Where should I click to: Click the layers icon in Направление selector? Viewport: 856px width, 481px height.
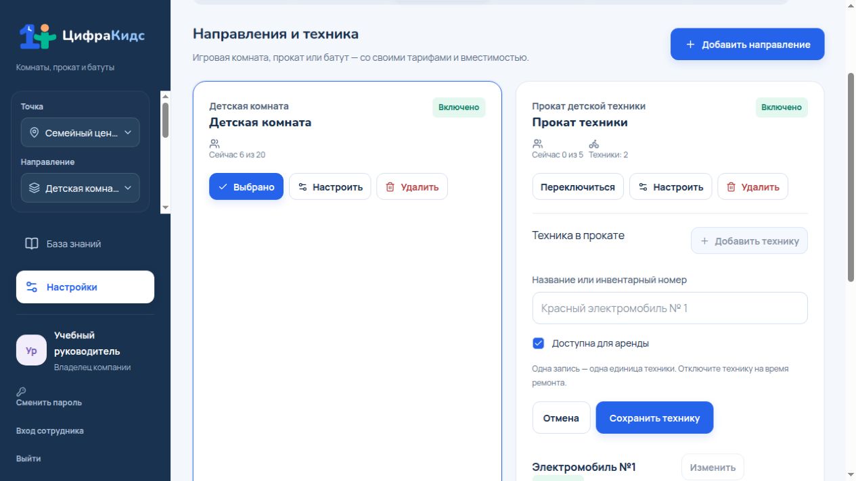[x=35, y=188]
